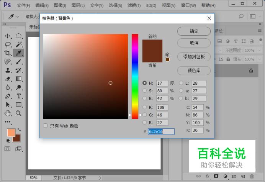Open the search magnifier in options bar
Screen dimensions: 265x182
tap(241, 16)
